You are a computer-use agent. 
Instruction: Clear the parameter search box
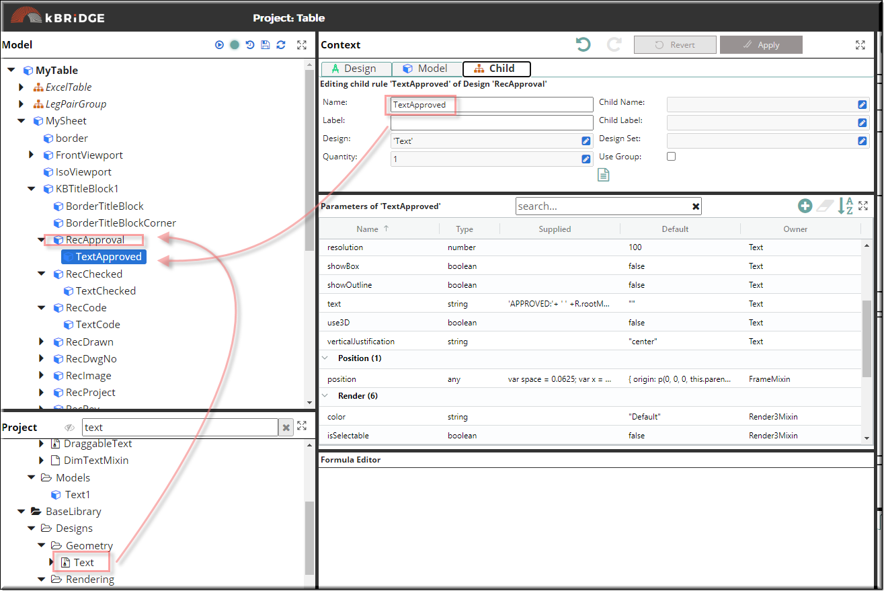(x=696, y=206)
